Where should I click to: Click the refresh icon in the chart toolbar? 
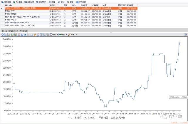pos(3,35)
